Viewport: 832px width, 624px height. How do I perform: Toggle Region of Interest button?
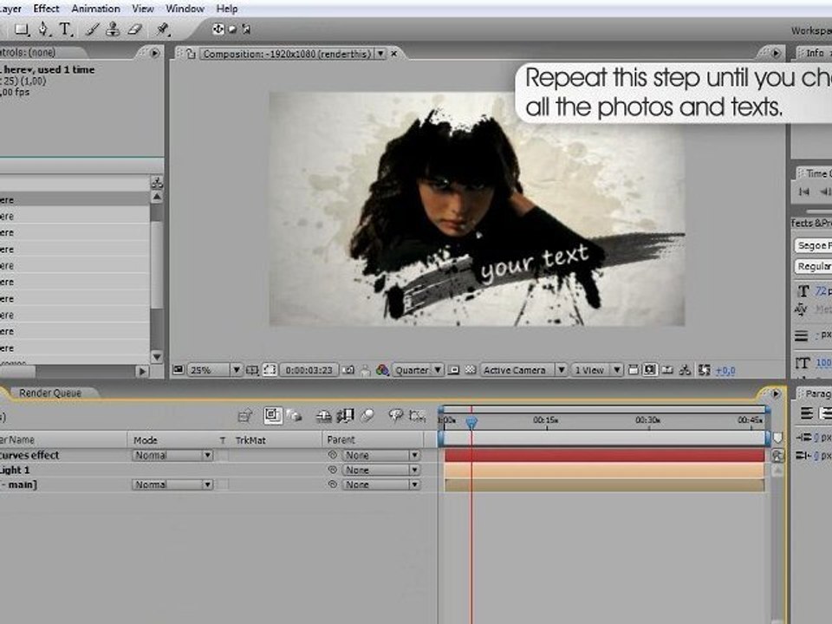[x=453, y=370]
